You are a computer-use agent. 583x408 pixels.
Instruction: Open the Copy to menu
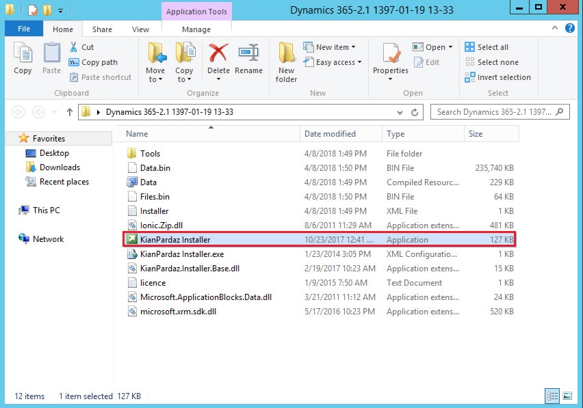185,62
